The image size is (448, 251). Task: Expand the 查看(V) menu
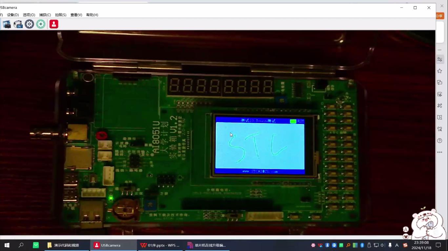[76, 15]
